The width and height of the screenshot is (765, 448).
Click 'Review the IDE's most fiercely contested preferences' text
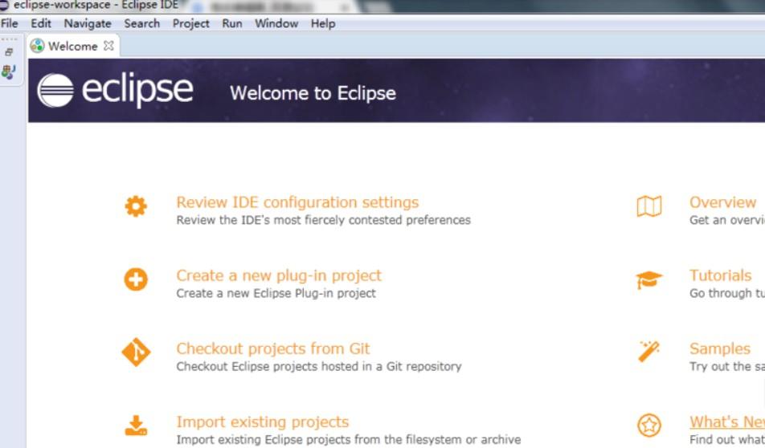(324, 220)
